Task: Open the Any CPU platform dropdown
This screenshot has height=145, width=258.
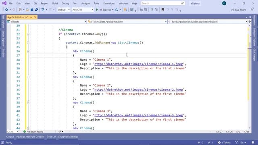Action: point(83,10)
